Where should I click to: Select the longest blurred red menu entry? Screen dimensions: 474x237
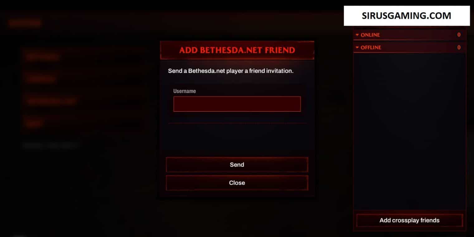(x=51, y=101)
